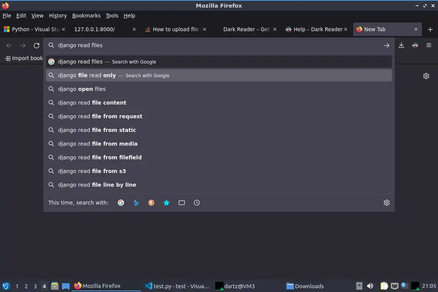Click the clock showing 21:05

tap(429, 286)
